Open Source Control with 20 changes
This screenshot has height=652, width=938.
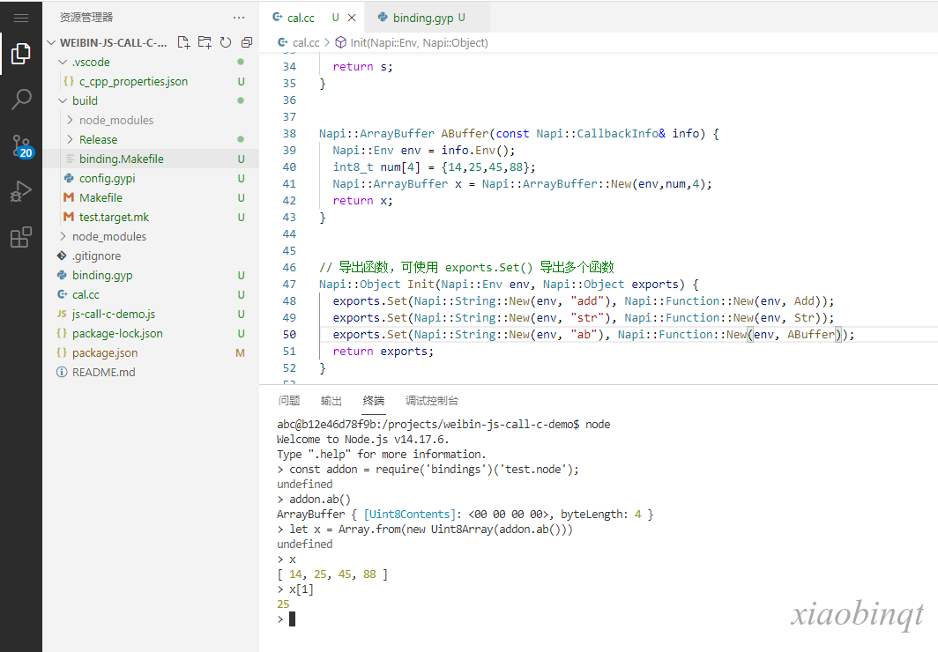[x=21, y=146]
